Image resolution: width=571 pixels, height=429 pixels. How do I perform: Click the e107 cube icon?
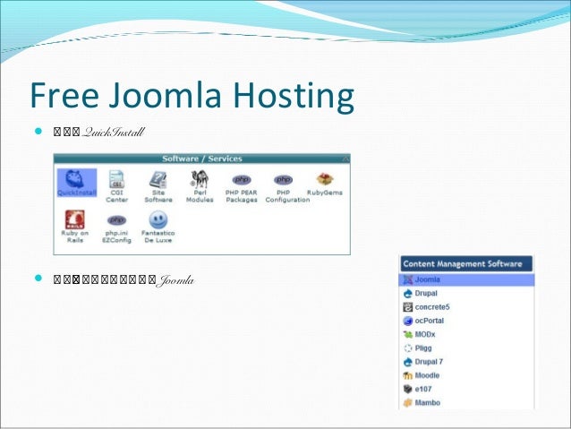coord(408,389)
